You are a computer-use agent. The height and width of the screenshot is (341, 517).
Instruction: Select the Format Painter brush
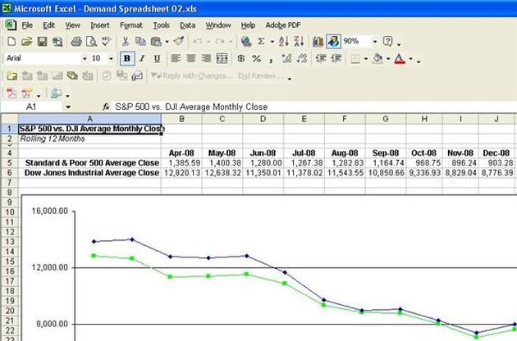[x=179, y=42]
